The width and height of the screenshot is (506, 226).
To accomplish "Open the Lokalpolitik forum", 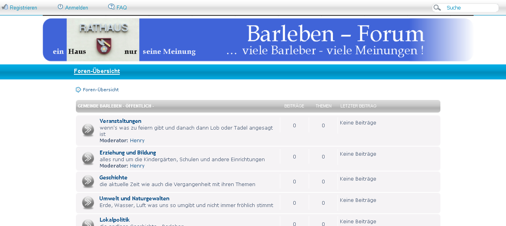I will coord(114,220).
